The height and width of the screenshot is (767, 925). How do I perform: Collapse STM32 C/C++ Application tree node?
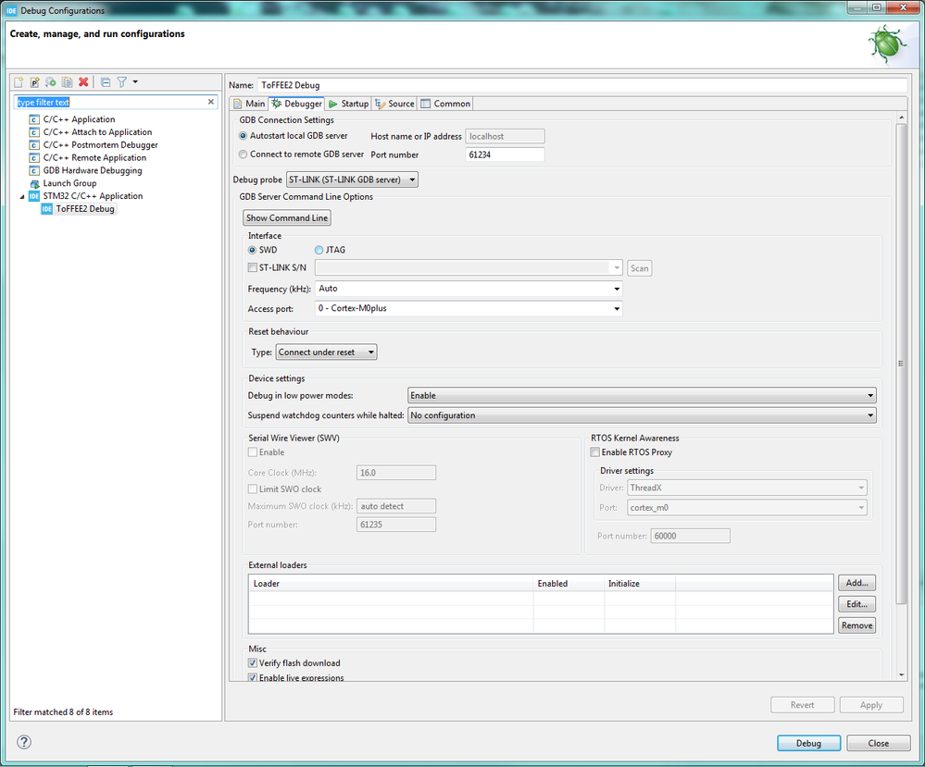22,197
